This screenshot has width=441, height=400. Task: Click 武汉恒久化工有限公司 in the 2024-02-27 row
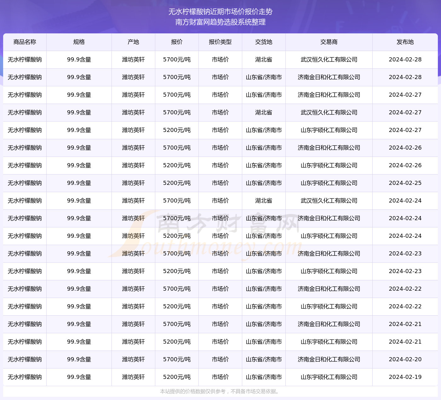[329, 112]
